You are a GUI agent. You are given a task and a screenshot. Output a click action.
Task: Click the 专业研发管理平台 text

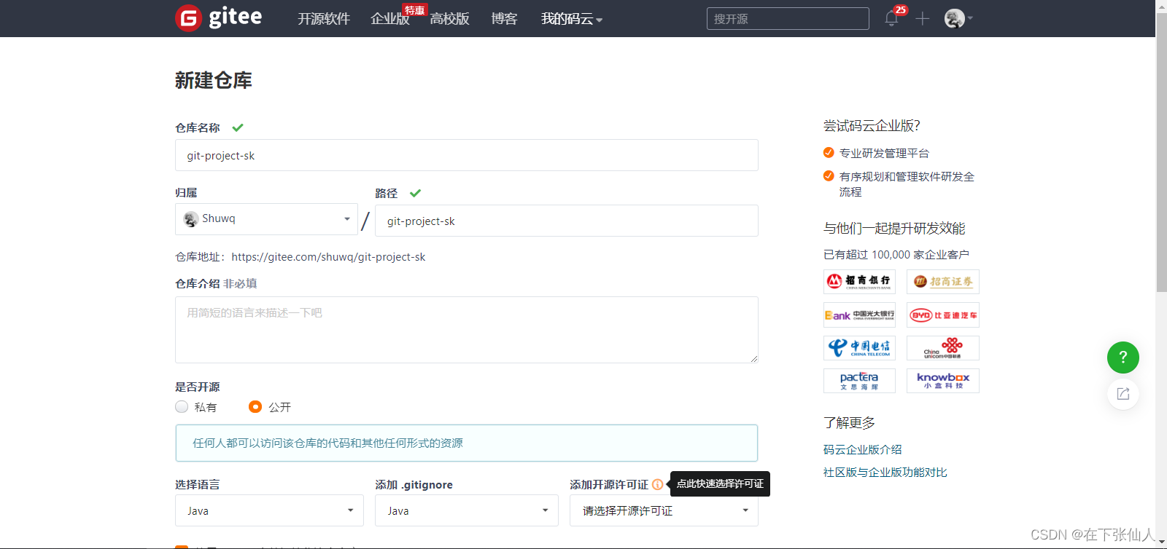[884, 154]
